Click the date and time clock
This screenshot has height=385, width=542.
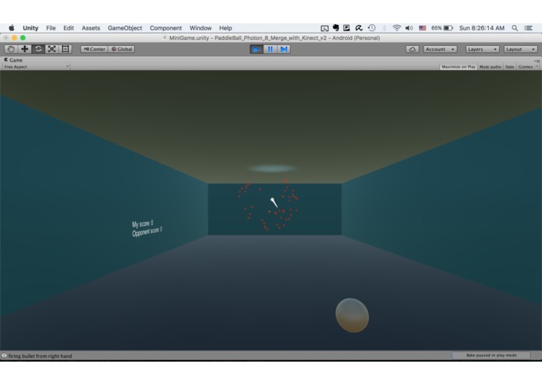tap(481, 28)
